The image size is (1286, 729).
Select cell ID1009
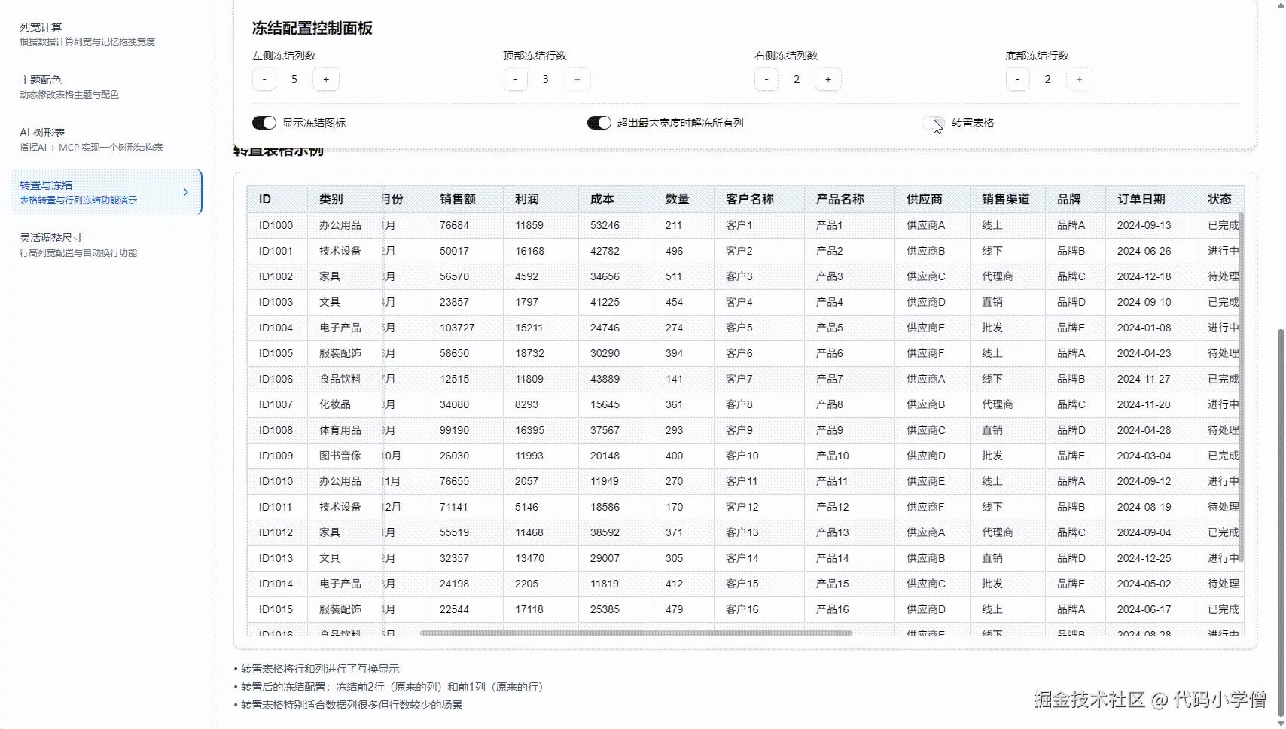(x=277, y=456)
